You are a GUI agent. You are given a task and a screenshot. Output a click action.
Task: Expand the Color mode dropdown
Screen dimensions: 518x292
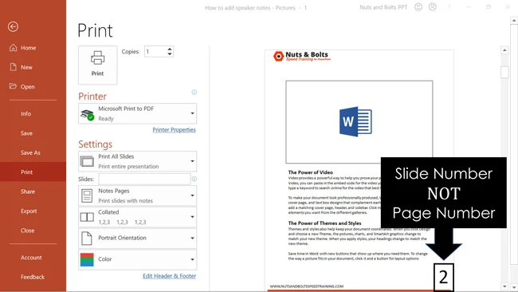click(192, 259)
